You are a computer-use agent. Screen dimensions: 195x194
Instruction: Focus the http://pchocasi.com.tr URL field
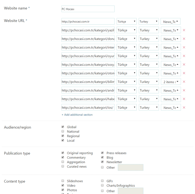point(88,22)
